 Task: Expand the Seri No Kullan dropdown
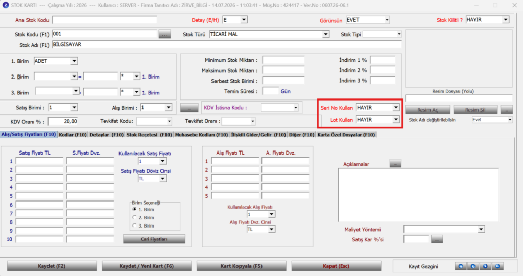pyautogui.click(x=396, y=108)
